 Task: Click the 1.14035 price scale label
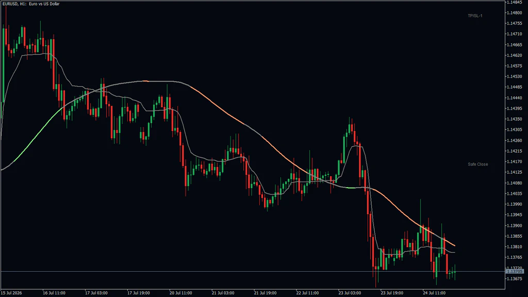(514, 194)
